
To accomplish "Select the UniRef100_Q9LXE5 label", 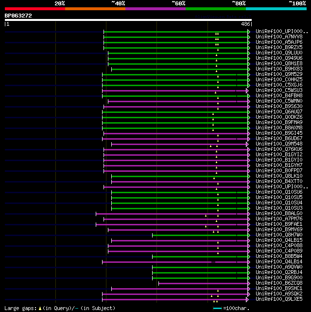I will click(x=279, y=299).
